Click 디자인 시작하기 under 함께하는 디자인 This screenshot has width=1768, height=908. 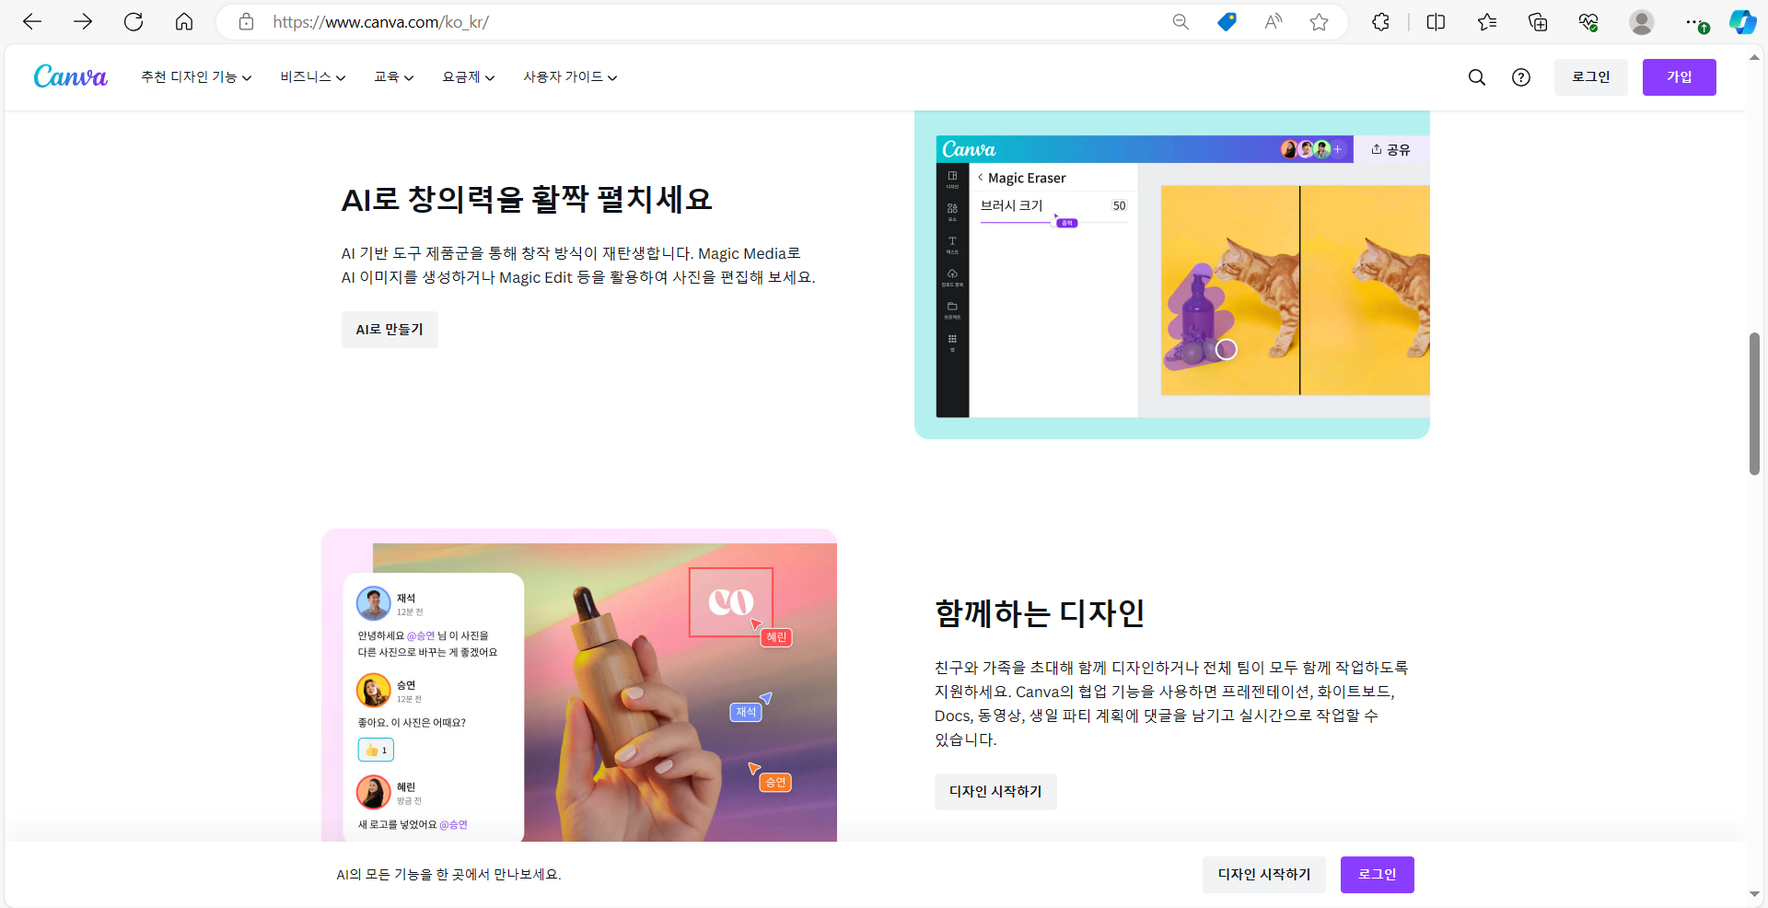pyautogui.click(x=995, y=792)
